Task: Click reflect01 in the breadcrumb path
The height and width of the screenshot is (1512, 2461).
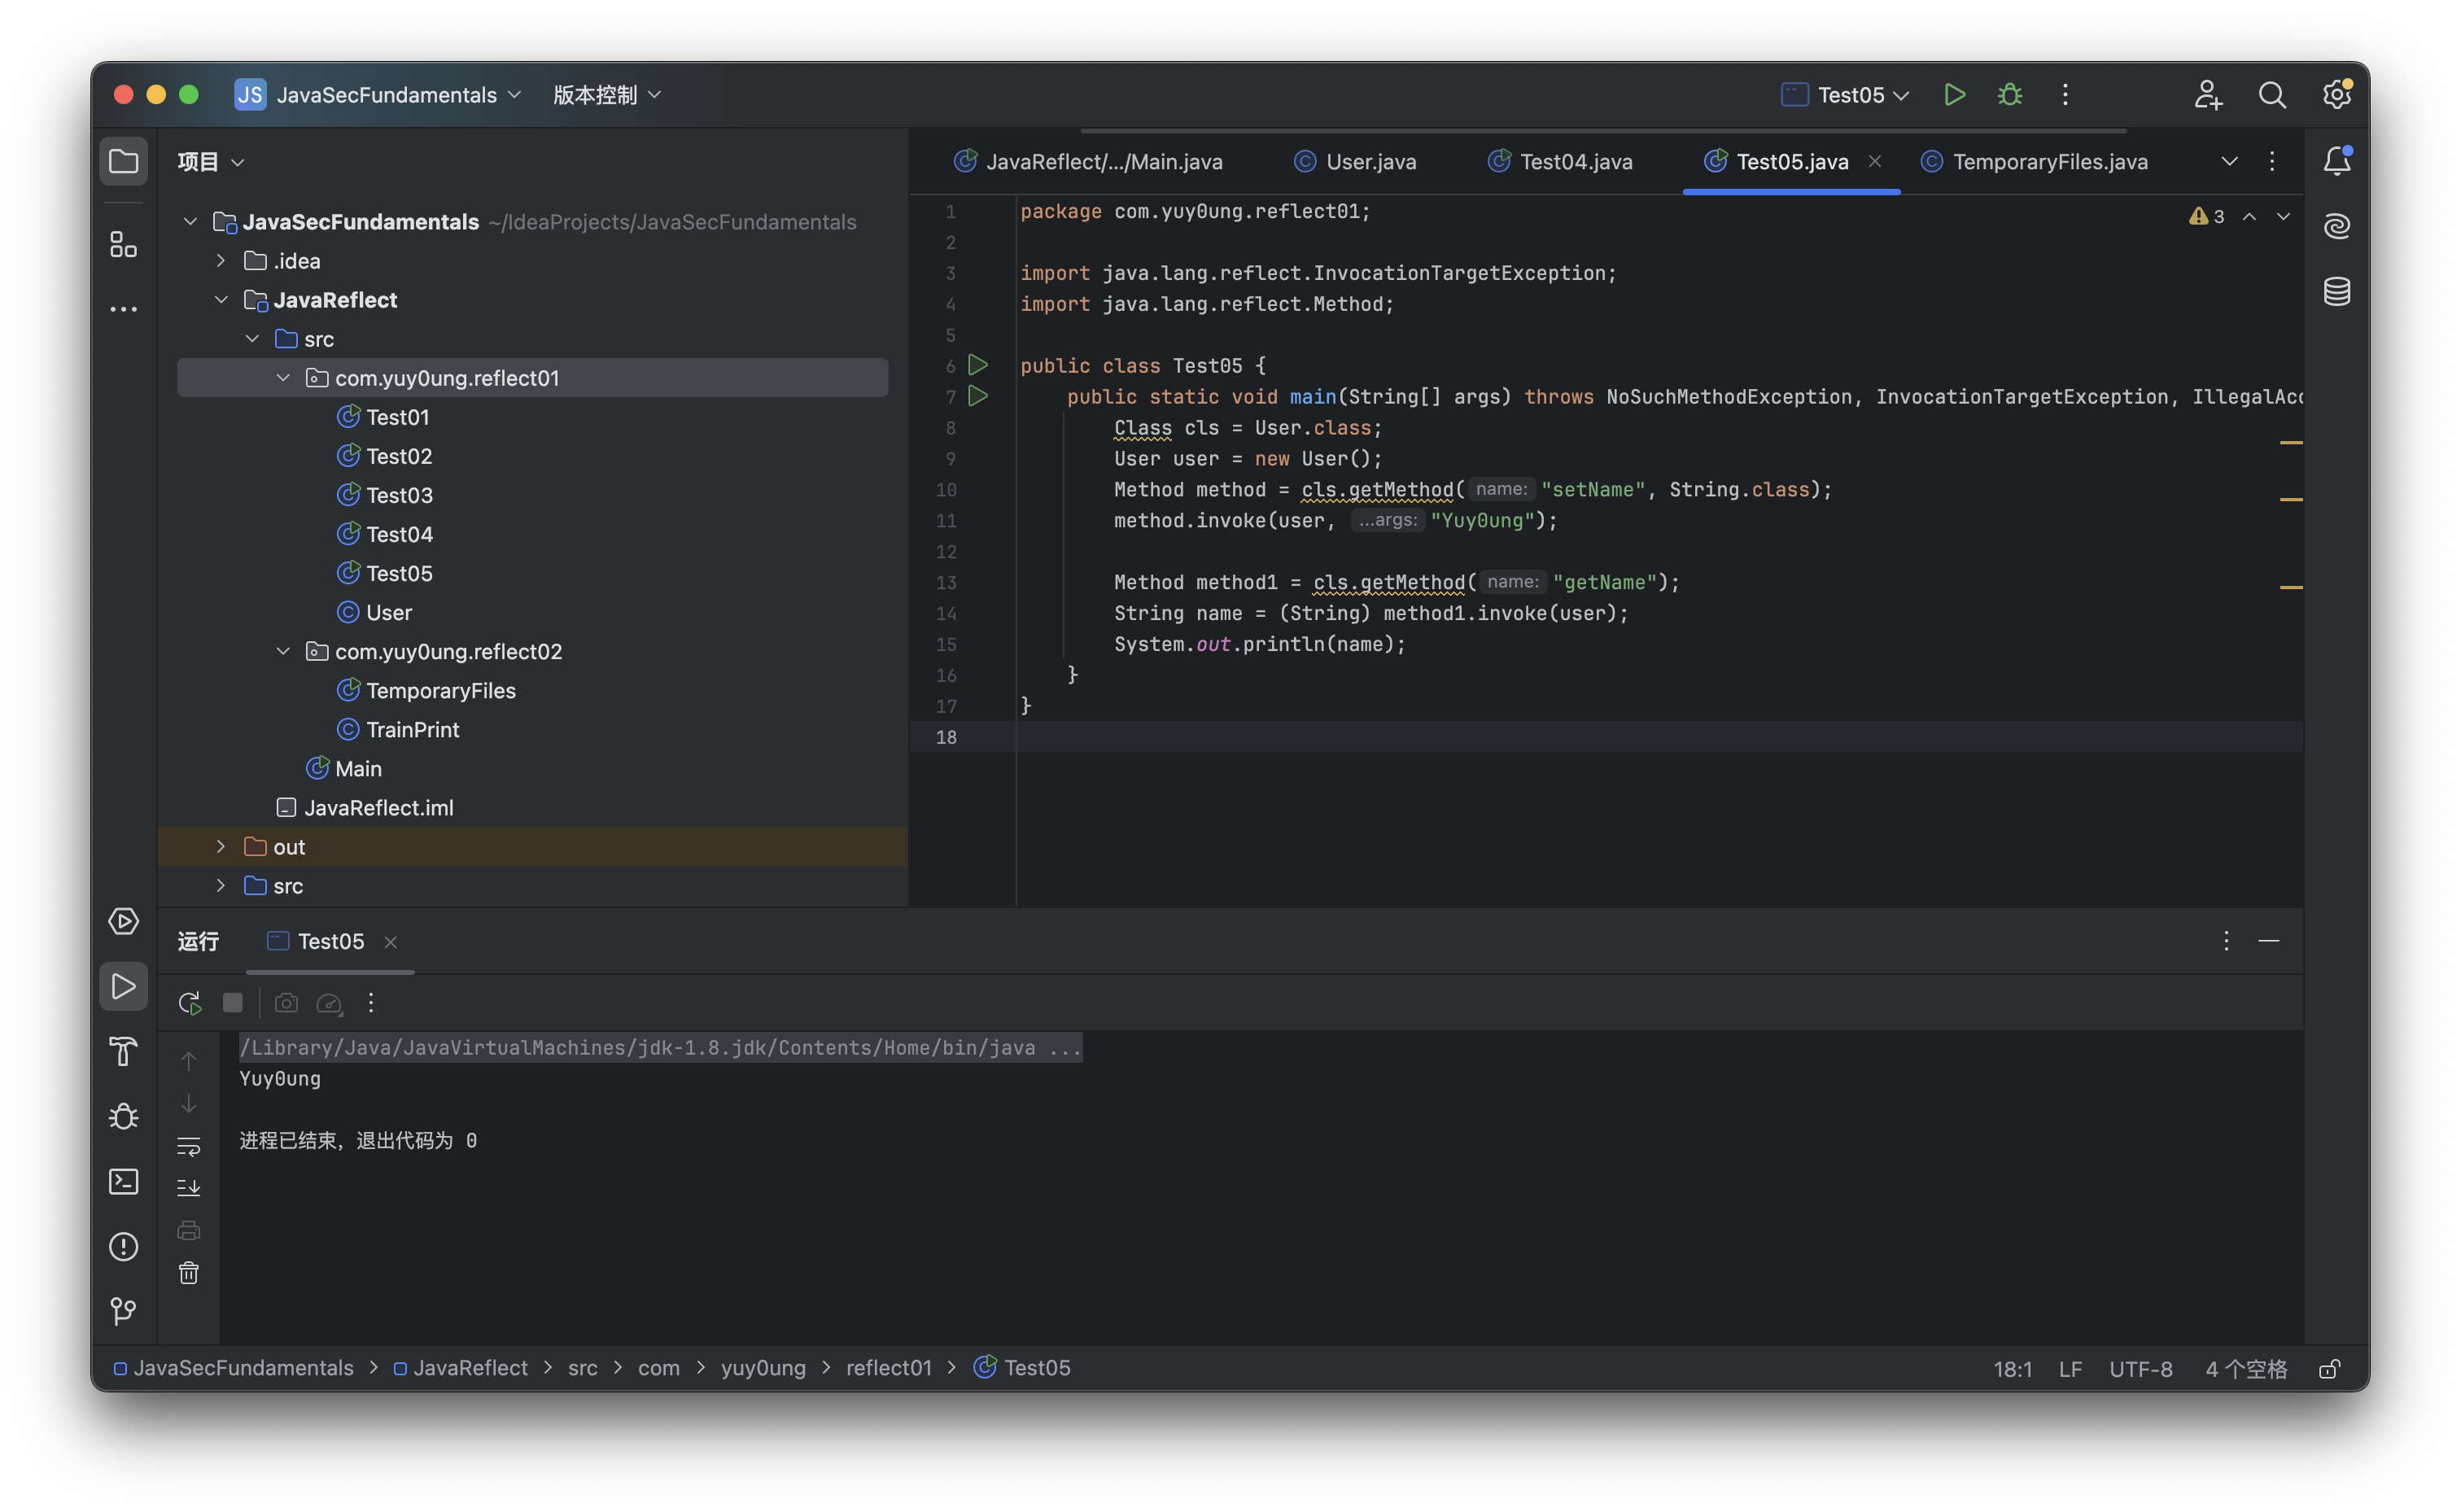Action: pos(888,1368)
